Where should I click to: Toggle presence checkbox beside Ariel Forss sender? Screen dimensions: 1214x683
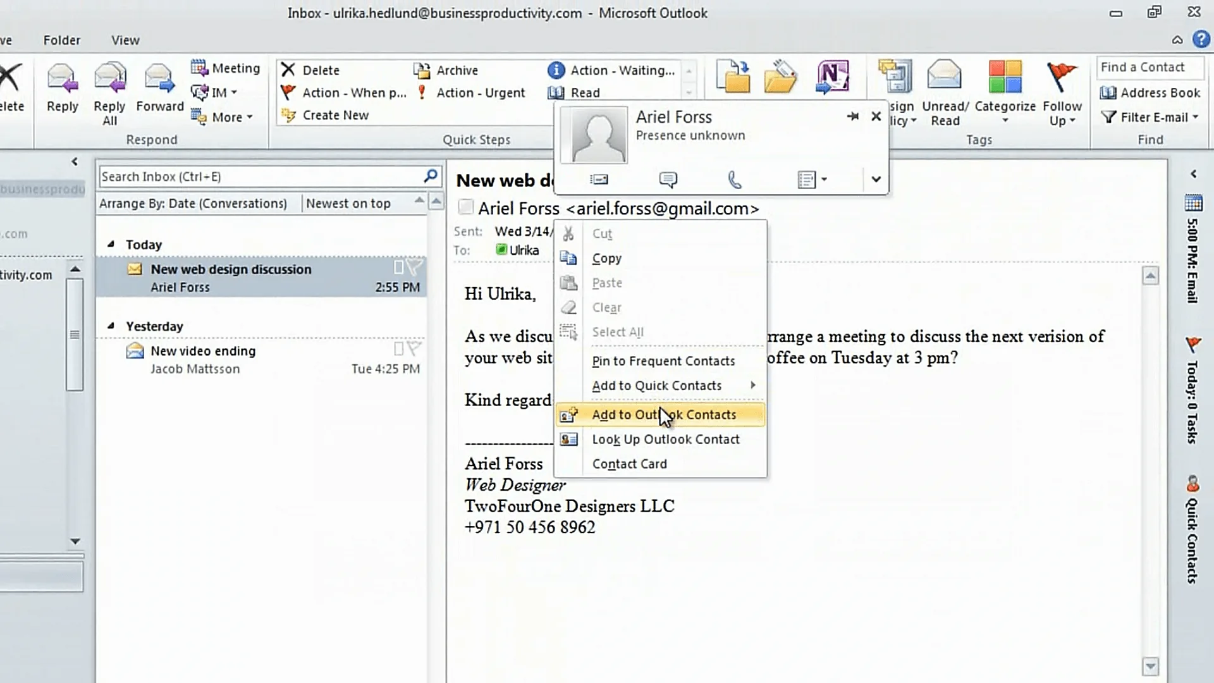pyautogui.click(x=465, y=207)
